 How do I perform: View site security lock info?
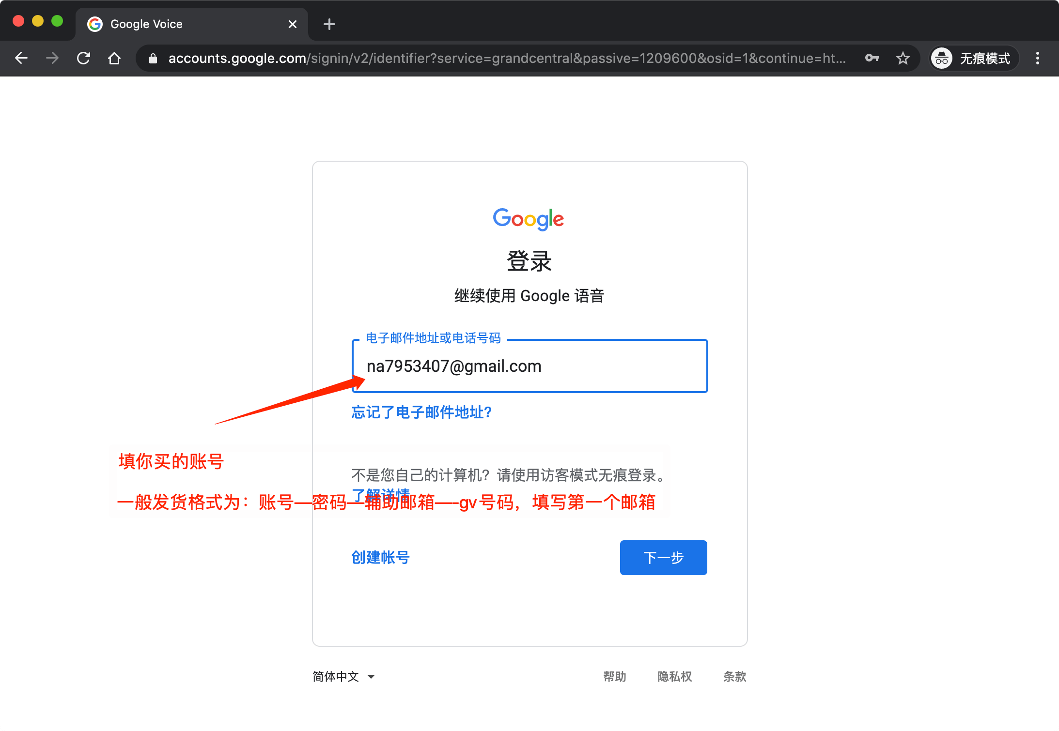click(153, 59)
